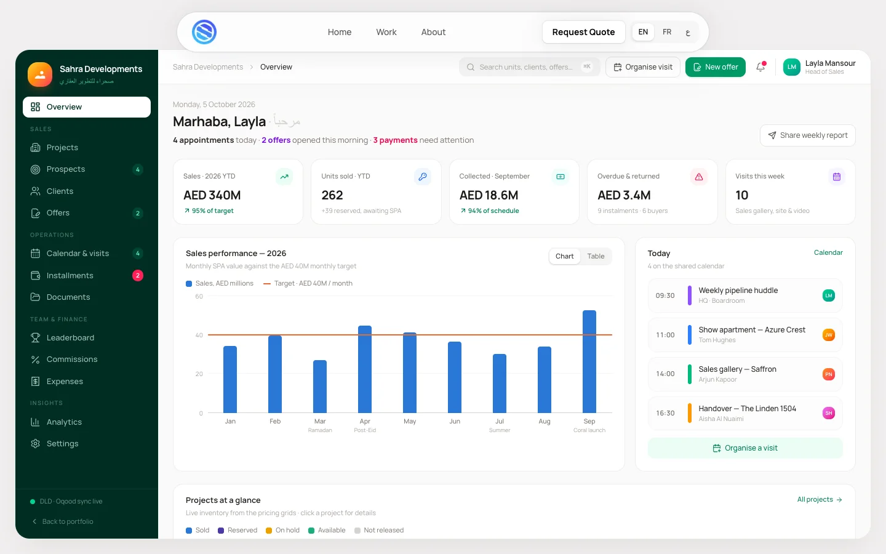Switch language to FR
This screenshot has width=886, height=554.
click(x=667, y=32)
